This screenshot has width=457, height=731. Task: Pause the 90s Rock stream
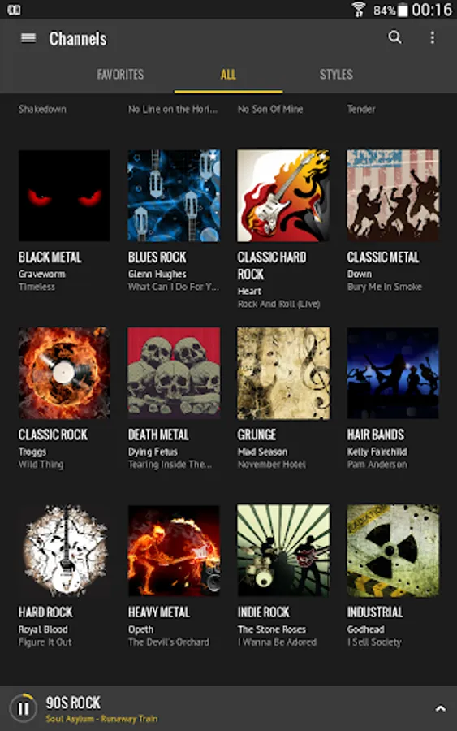pyautogui.click(x=23, y=708)
